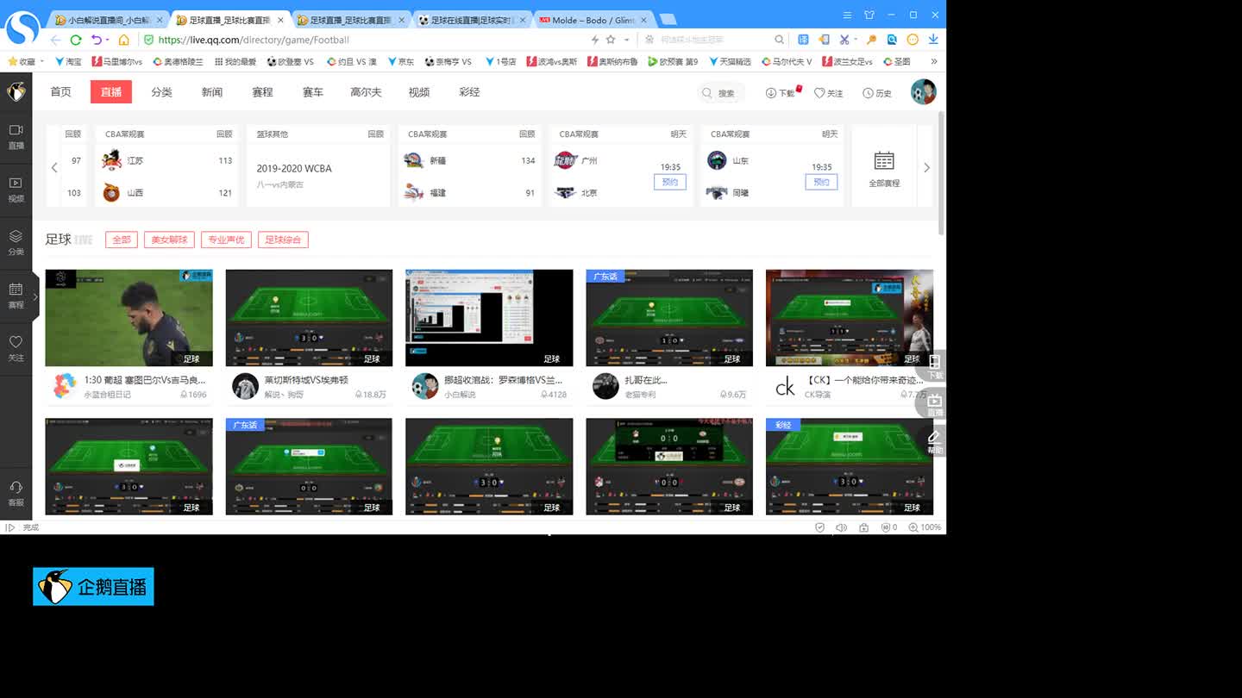Open 关注 heart icon in sidebar
This screenshot has width=1242, height=698.
[16, 342]
